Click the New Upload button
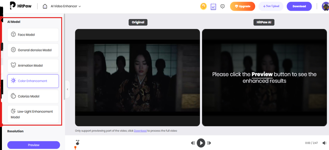 click(x=271, y=6)
